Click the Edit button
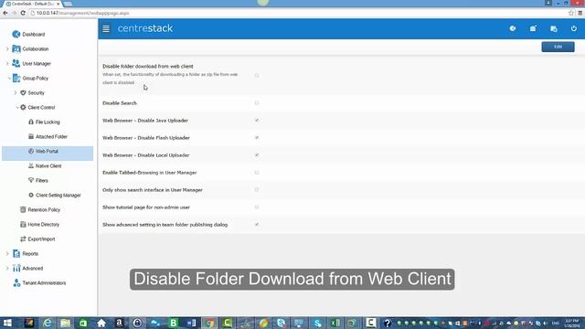585x329 pixels. [x=558, y=47]
